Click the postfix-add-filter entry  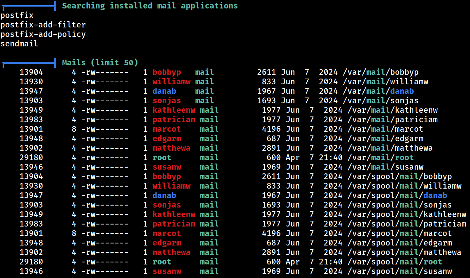(43, 25)
